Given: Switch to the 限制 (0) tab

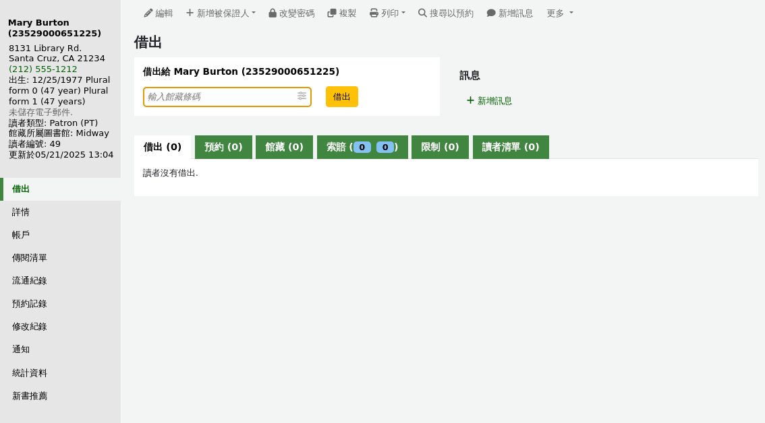Looking at the screenshot, I should 440,147.
